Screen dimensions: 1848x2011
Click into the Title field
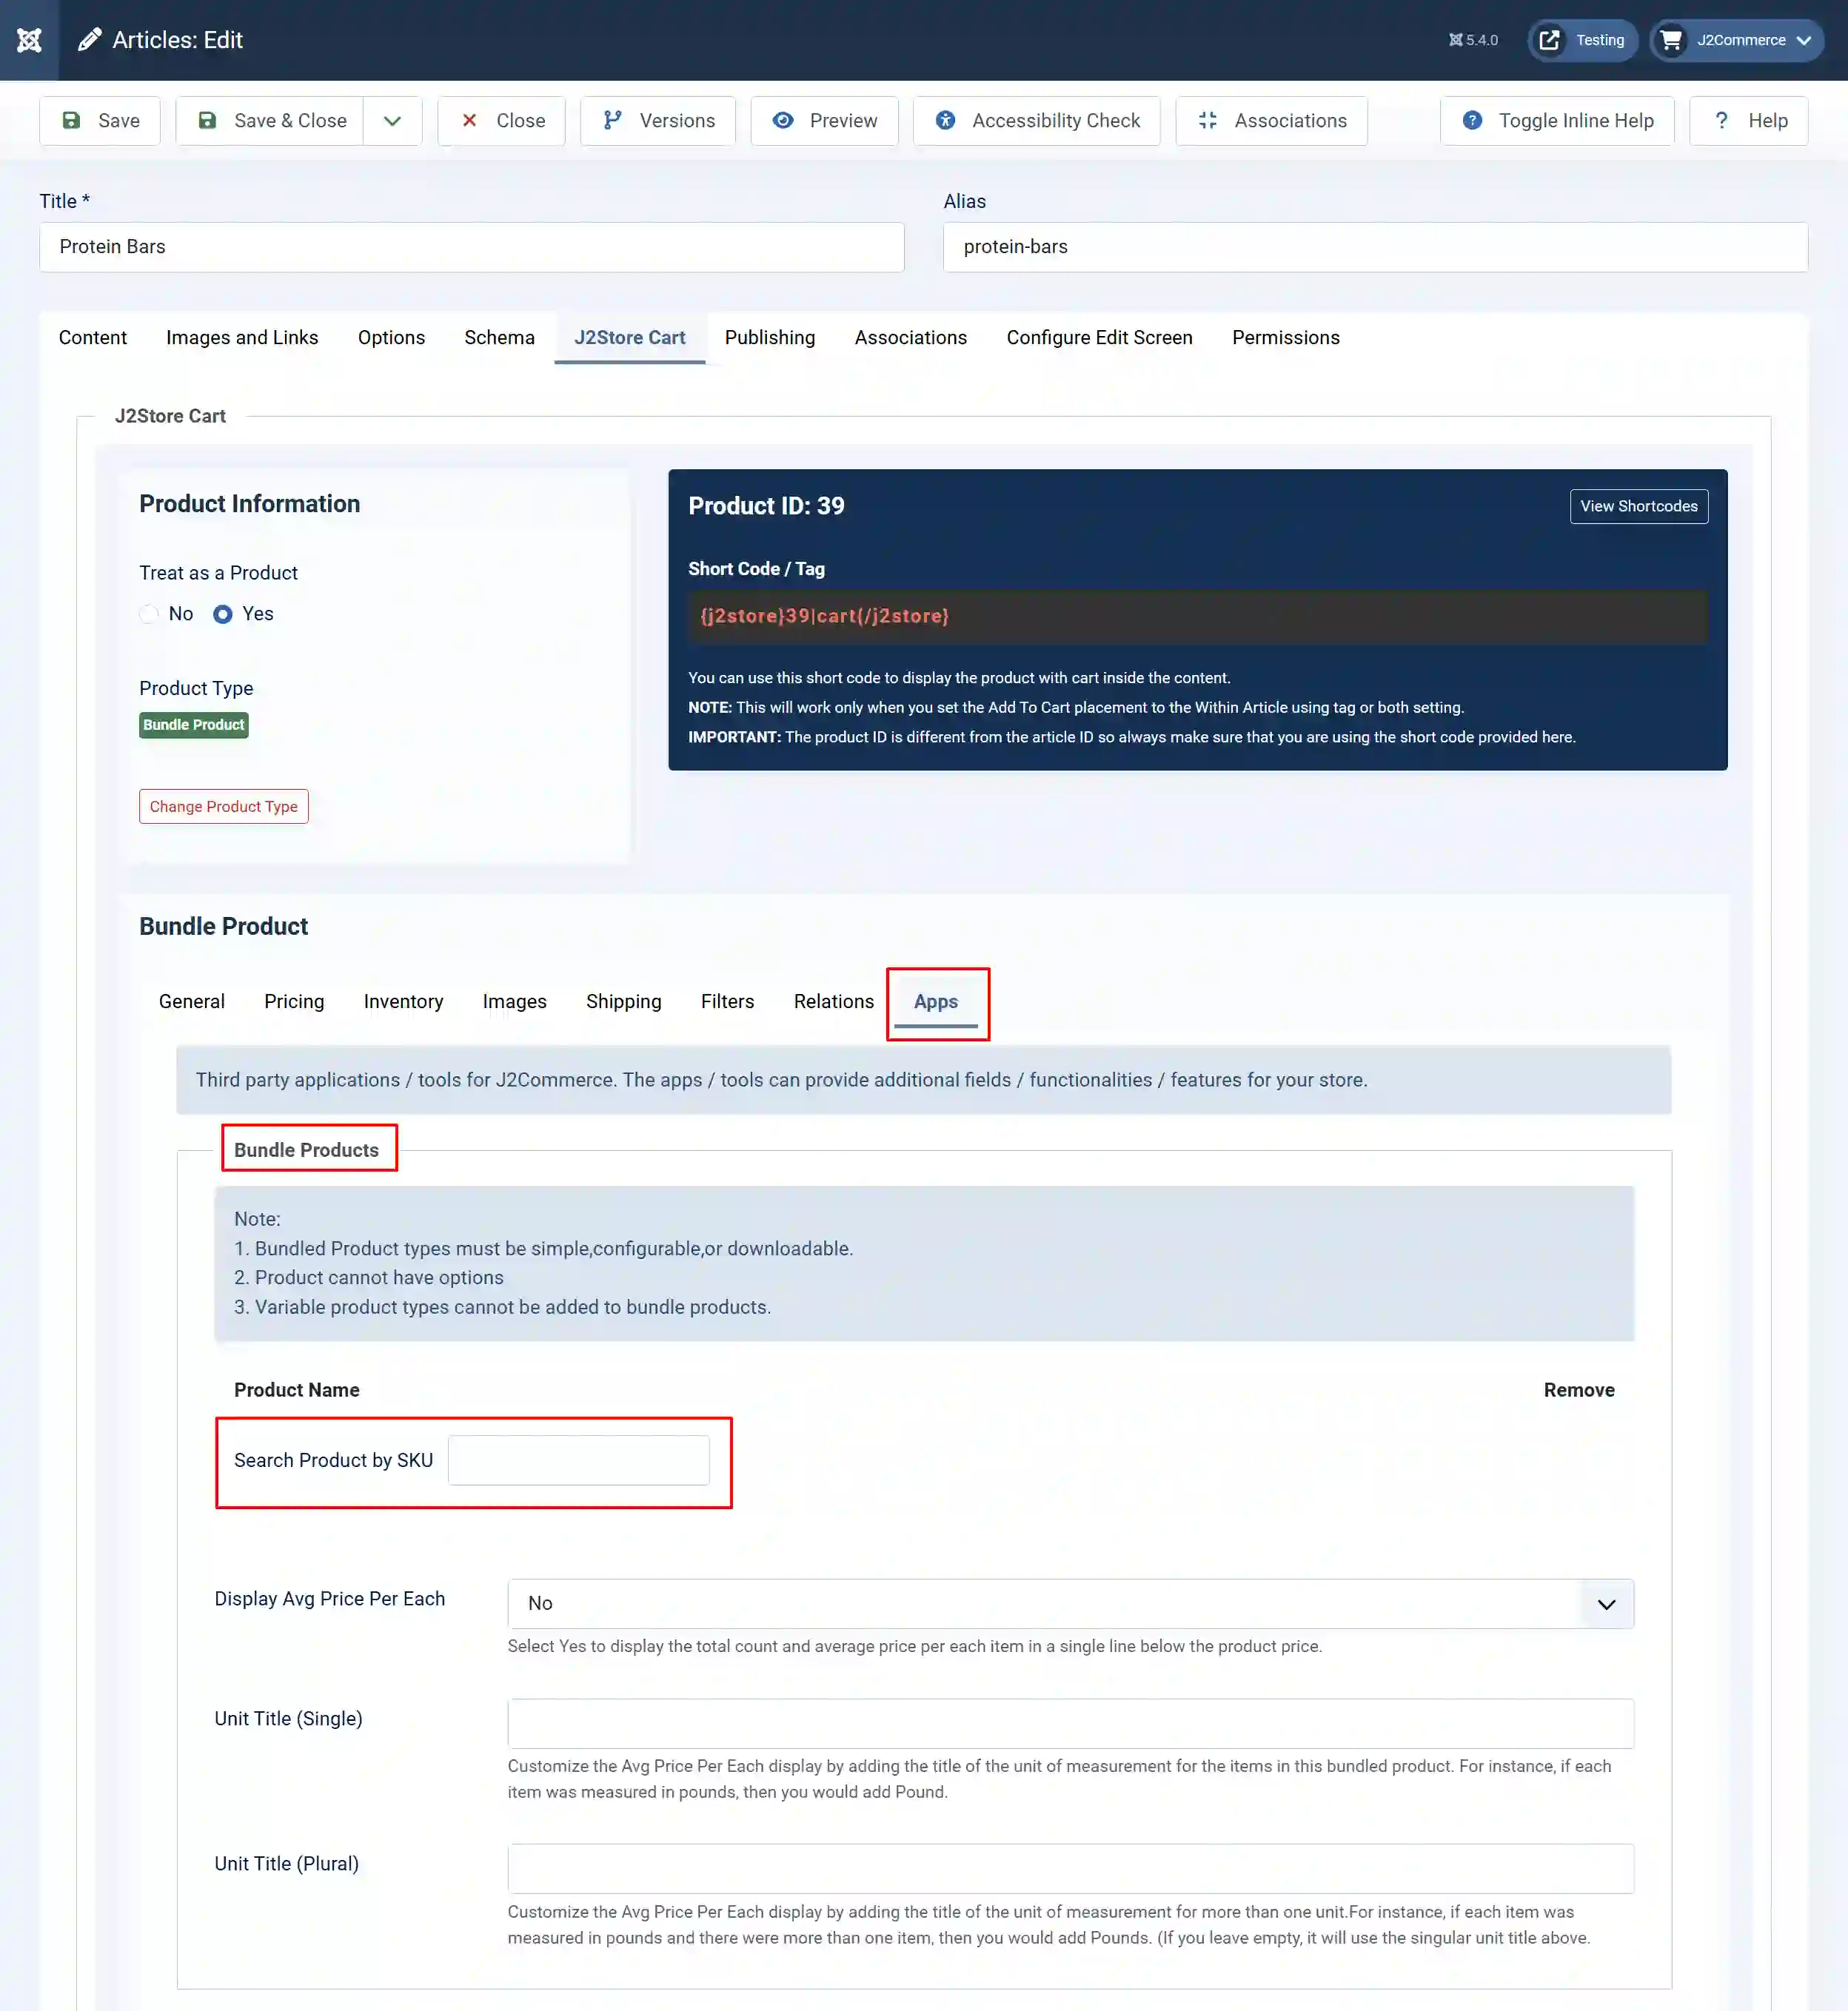472,247
